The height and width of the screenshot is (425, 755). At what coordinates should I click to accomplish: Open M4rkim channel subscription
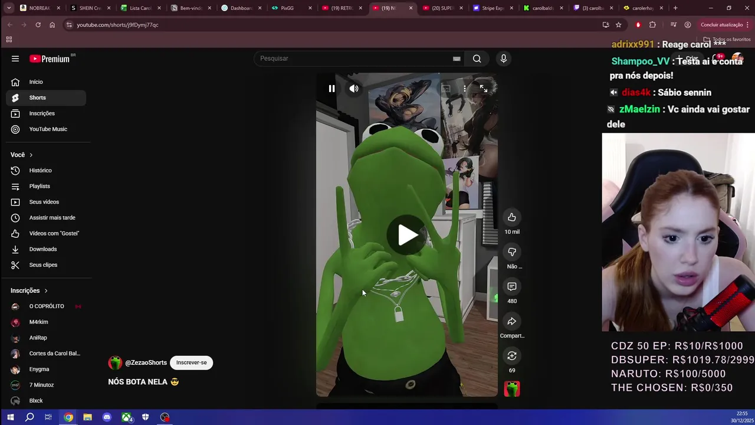pyautogui.click(x=46, y=322)
